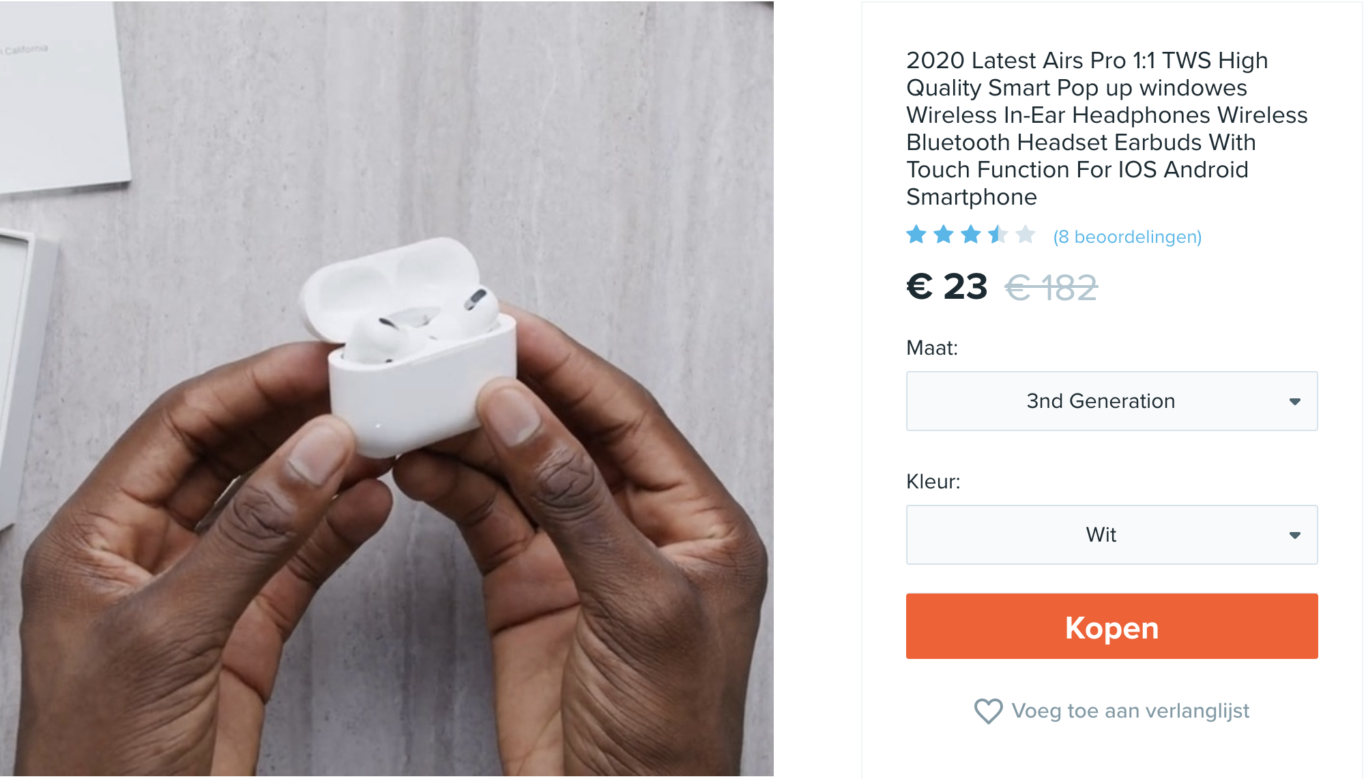Click the € 23 current price
Viewport: 1366px width, 779px height.
coord(947,286)
